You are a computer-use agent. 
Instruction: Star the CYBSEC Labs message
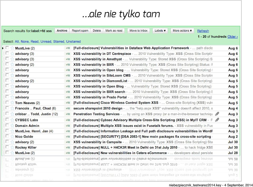(x=12, y=120)
